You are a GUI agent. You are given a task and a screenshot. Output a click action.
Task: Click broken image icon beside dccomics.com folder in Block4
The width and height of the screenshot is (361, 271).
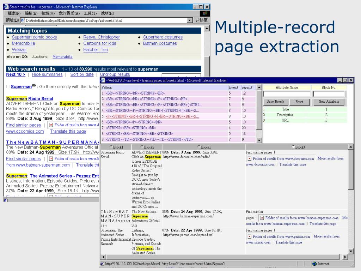point(250,158)
